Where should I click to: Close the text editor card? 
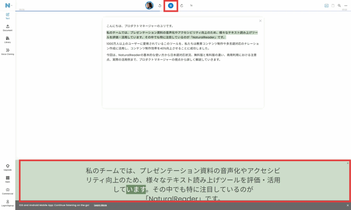click(x=260, y=21)
